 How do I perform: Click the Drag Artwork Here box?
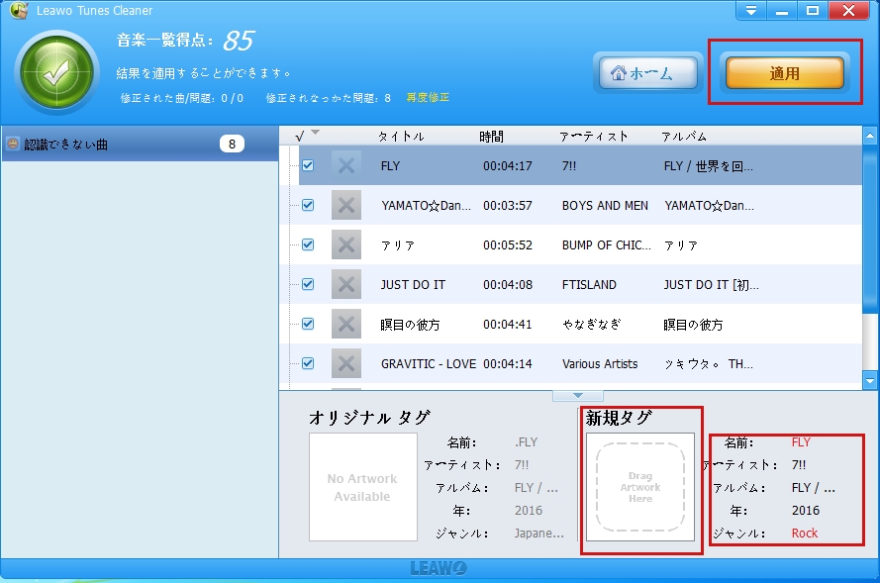click(x=640, y=487)
